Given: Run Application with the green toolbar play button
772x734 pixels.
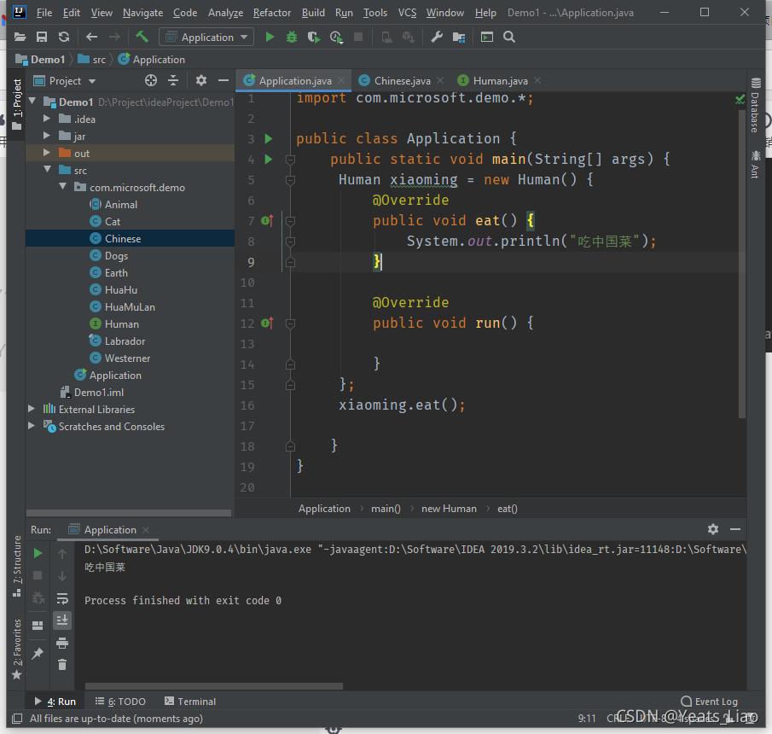Looking at the screenshot, I should (x=270, y=37).
